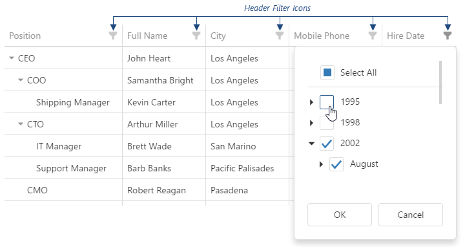Collapse the 2002 year node
465x247 pixels.
point(311,144)
